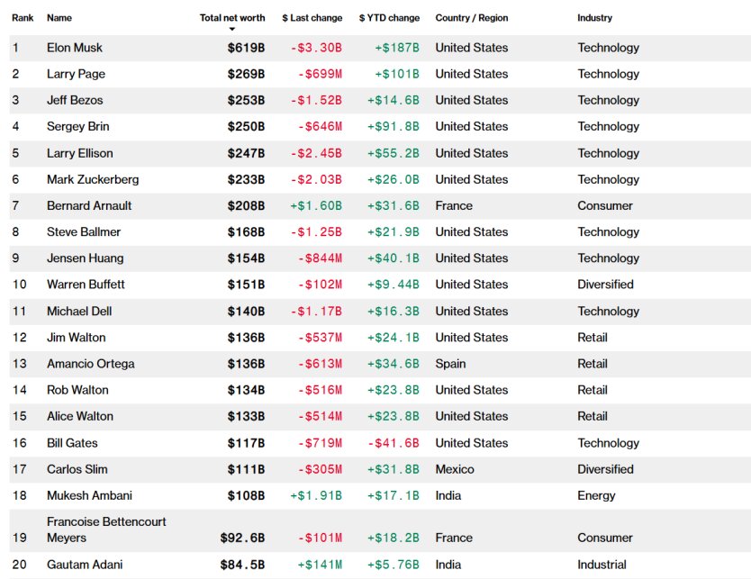
Task: Select Mukesh Ambani's name
Action: click(90, 495)
